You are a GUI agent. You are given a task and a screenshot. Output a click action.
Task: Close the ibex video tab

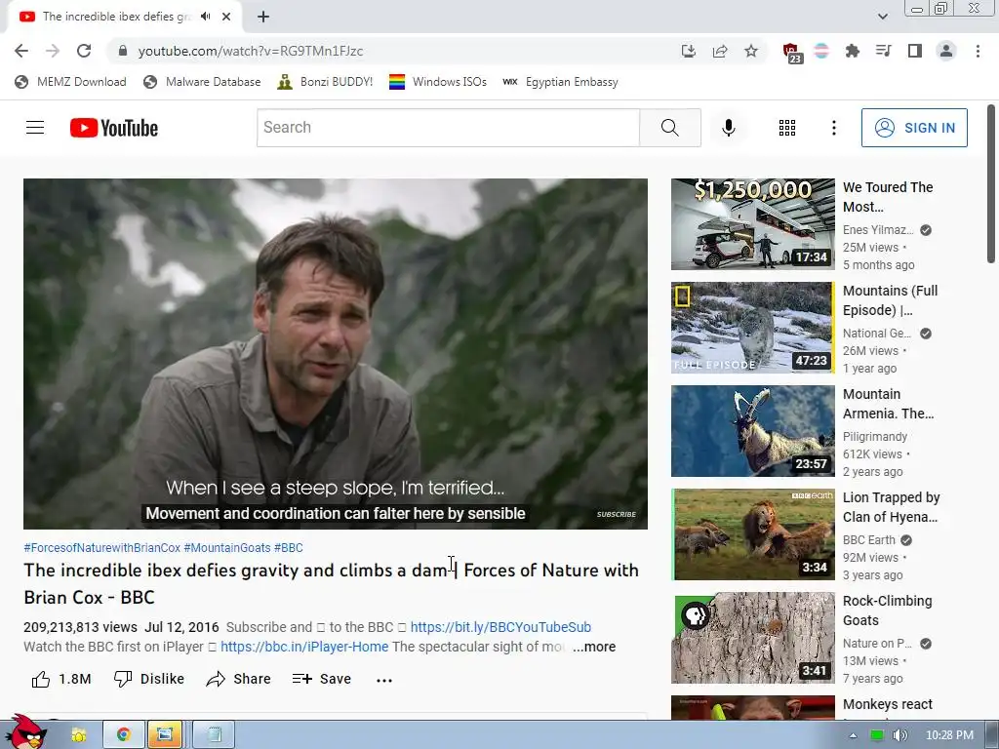226,17
